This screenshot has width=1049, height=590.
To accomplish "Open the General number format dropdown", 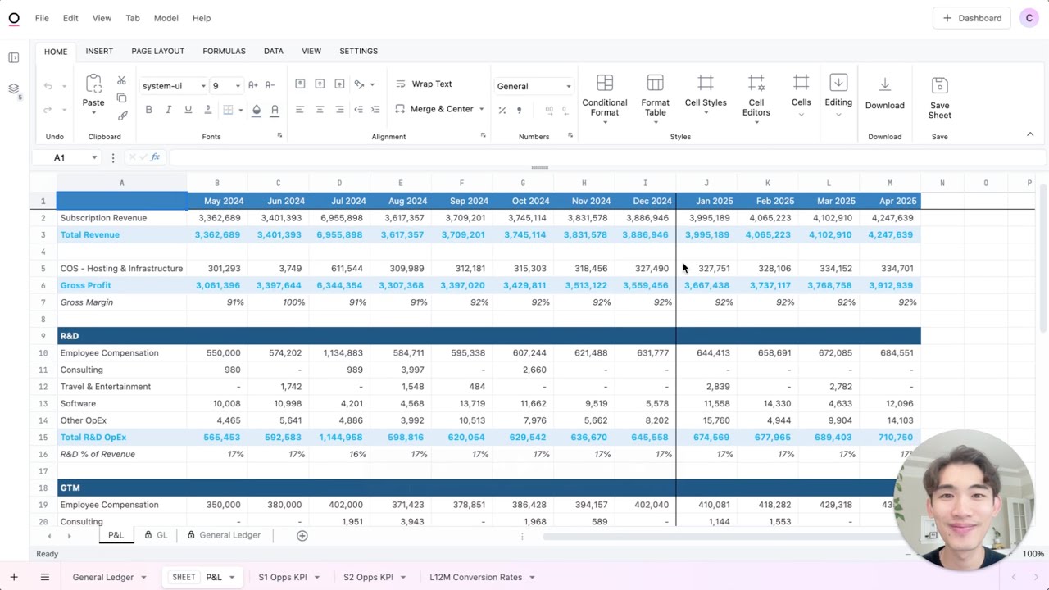I will pyautogui.click(x=534, y=86).
